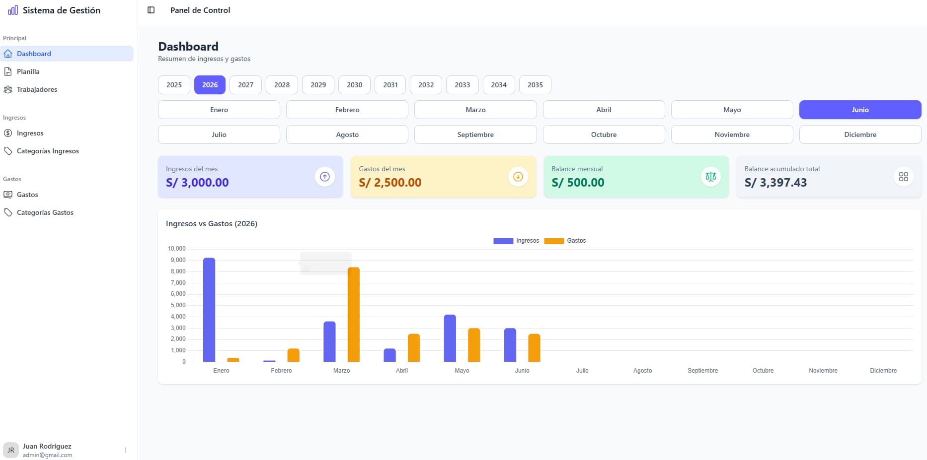Choose the Enero month button
This screenshot has width=927, height=460.
click(219, 110)
